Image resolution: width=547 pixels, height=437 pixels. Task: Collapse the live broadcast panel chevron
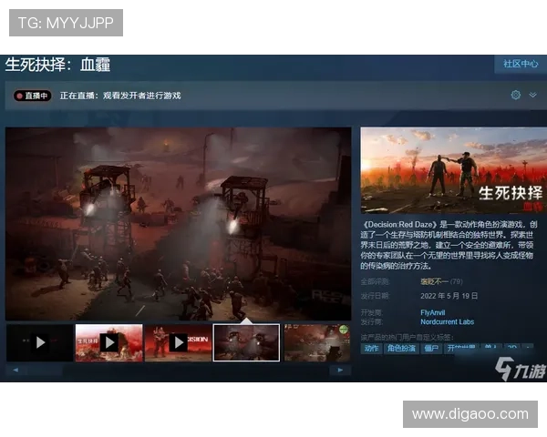[532, 95]
